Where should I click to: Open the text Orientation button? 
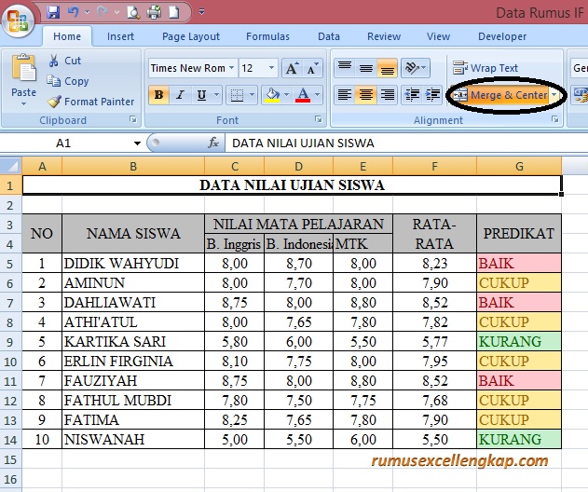pyautogui.click(x=415, y=68)
